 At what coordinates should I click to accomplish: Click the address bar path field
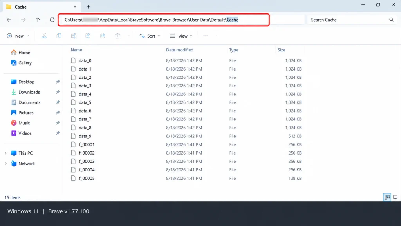coord(164,20)
